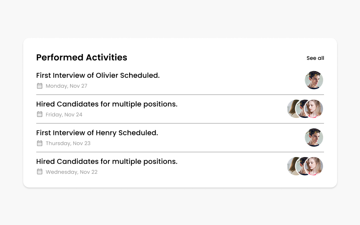Click calendar icon beside Monday, Nov 27

40,86
